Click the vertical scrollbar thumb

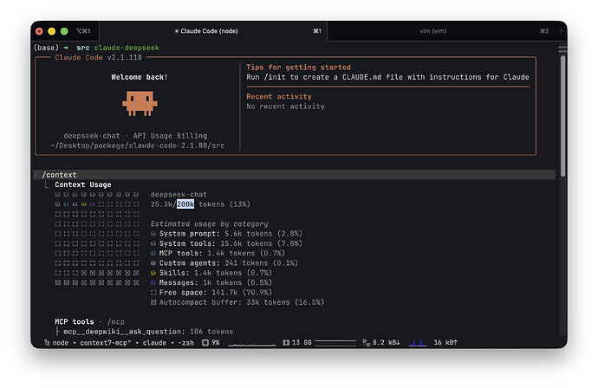(563, 116)
